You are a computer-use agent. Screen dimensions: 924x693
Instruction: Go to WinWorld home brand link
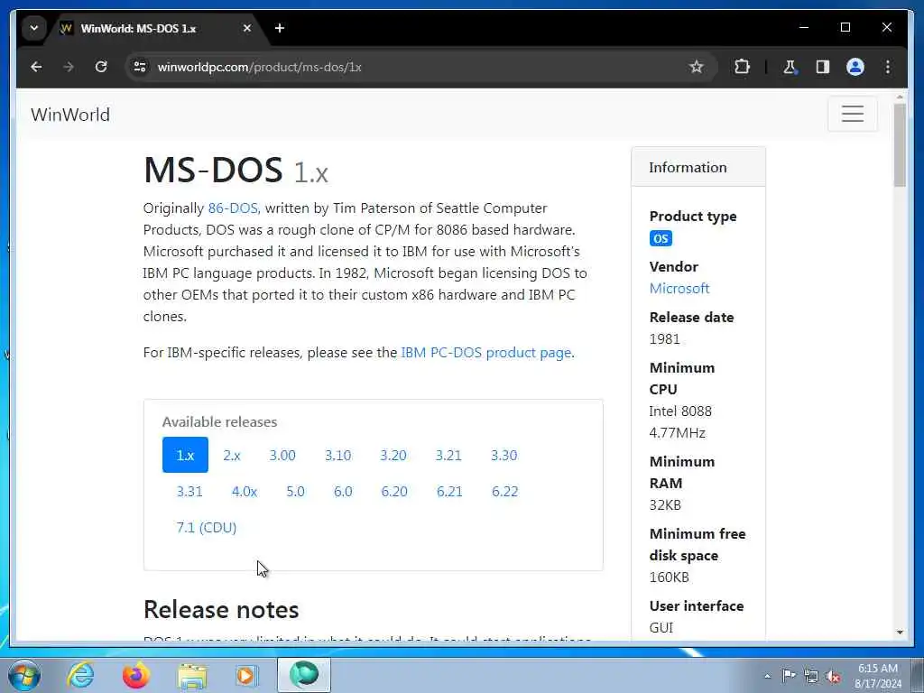click(70, 115)
